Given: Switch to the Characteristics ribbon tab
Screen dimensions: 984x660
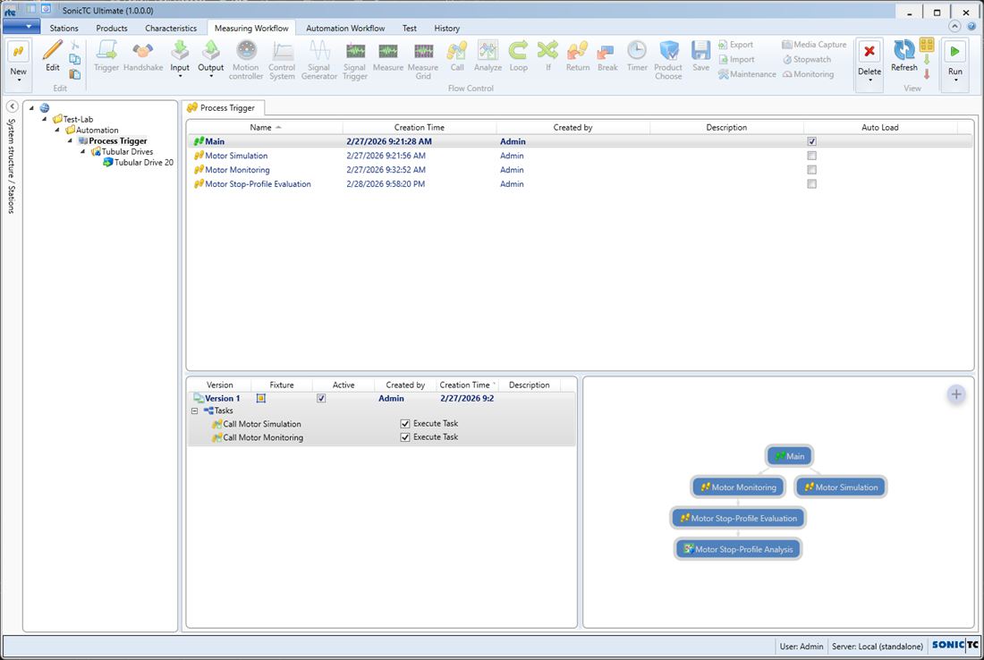Looking at the screenshot, I should (171, 29).
